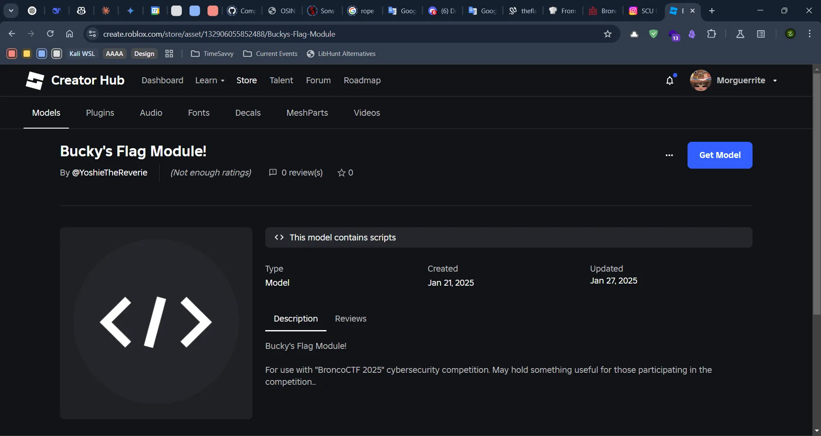This screenshot has height=436, width=821.
Task: Open the side panel icon
Action: [761, 34]
